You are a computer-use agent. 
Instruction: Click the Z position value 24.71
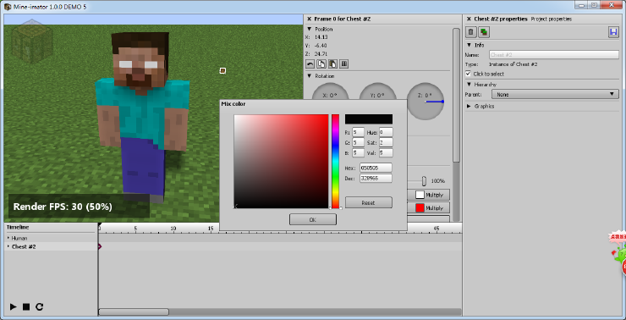click(x=321, y=54)
